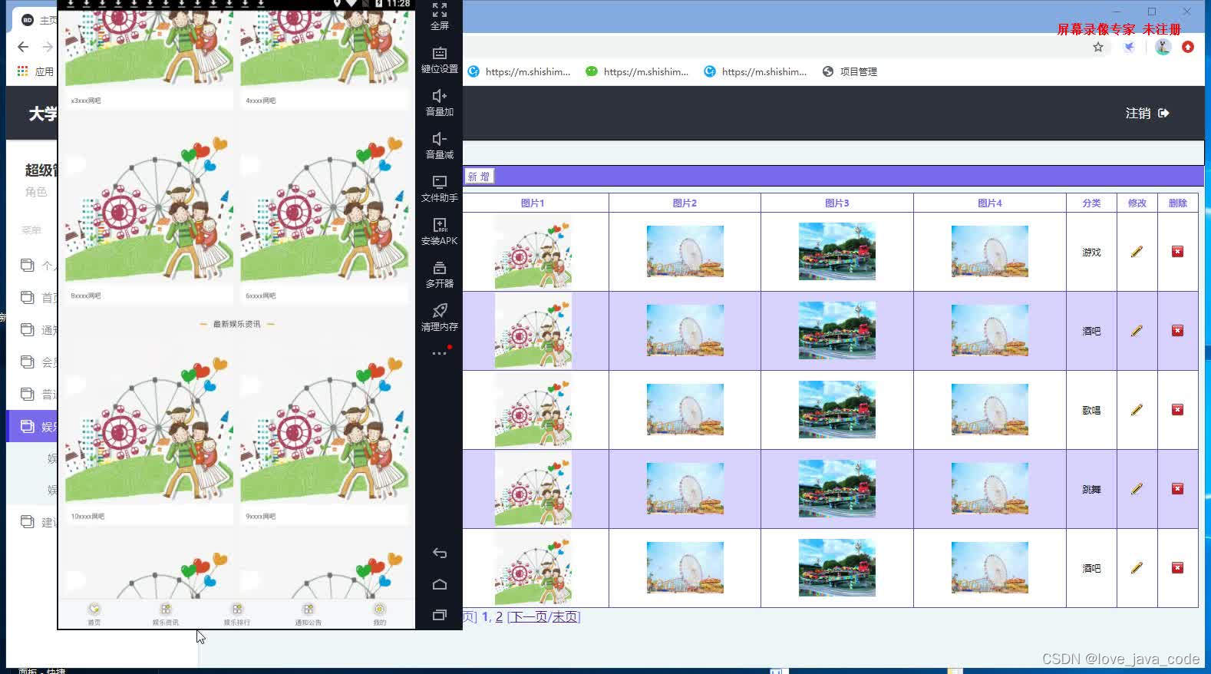Delete the 跳舞 row
This screenshot has height=674, width=1211.
pos(1177,489)
